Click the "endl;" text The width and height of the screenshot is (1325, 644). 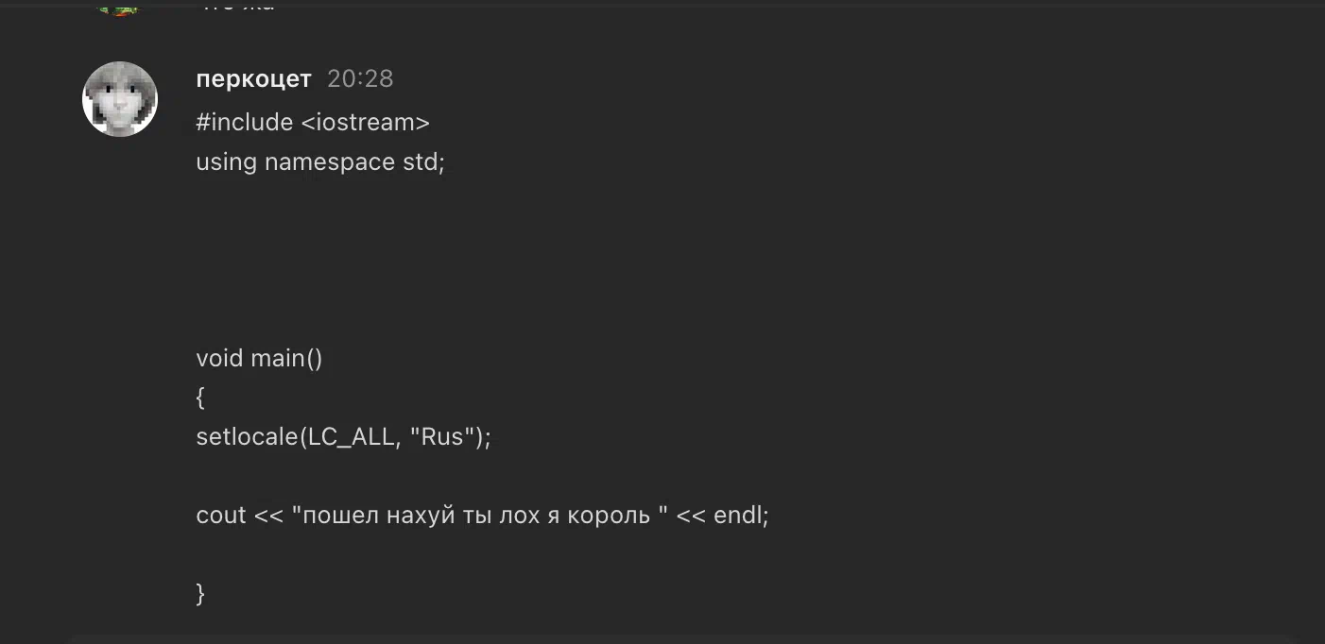coord(741,516)
